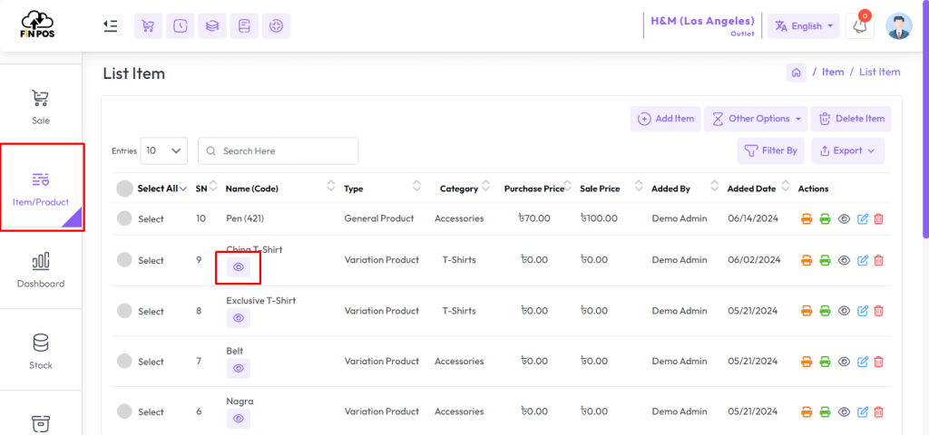View Pen (421) details via action eye icon

[845, 219]
